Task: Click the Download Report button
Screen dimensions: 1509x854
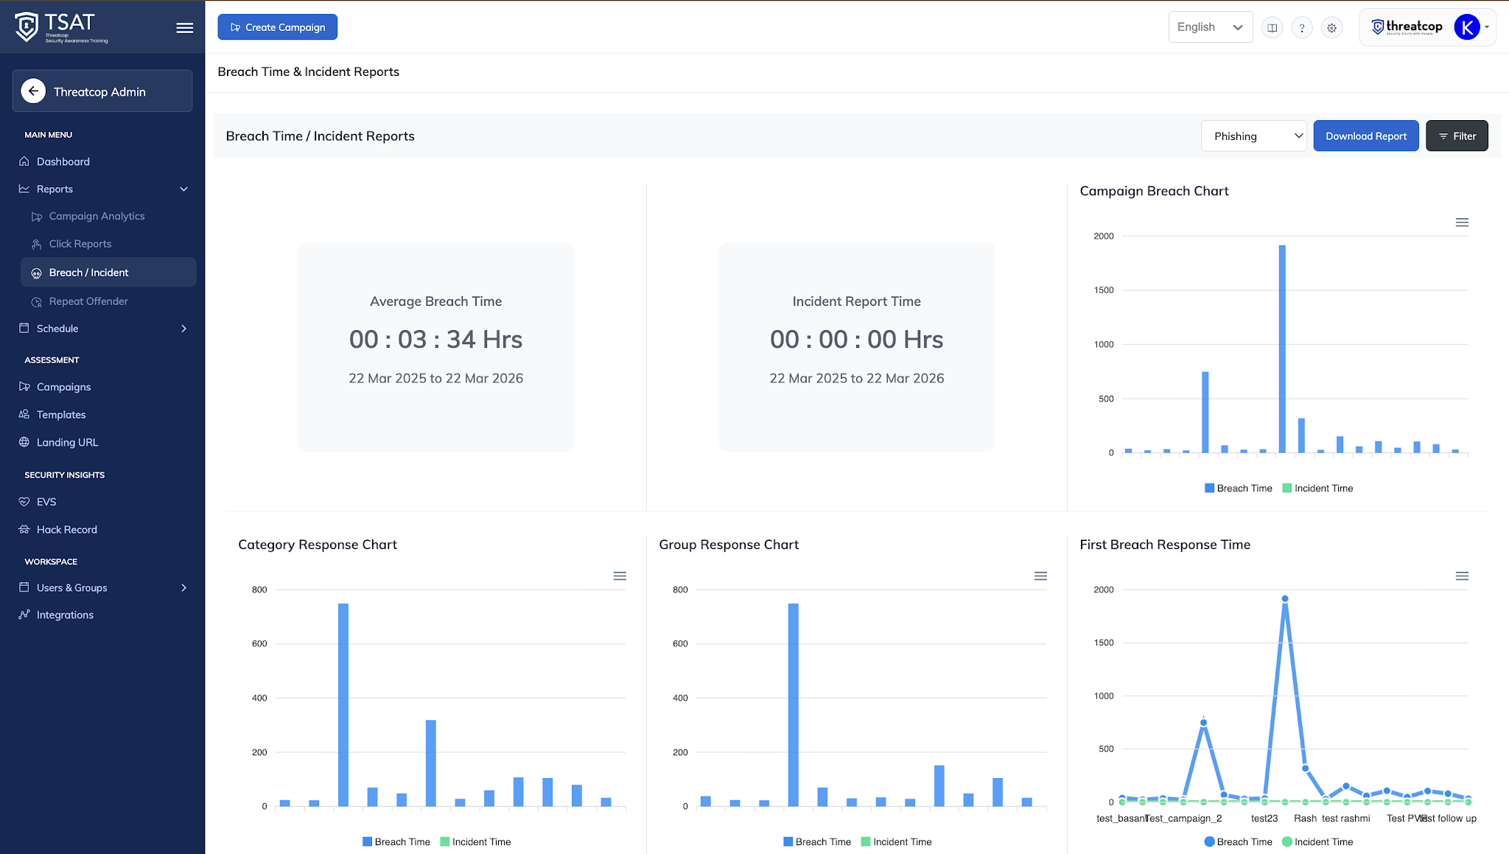Action: tap(1366, 136)
